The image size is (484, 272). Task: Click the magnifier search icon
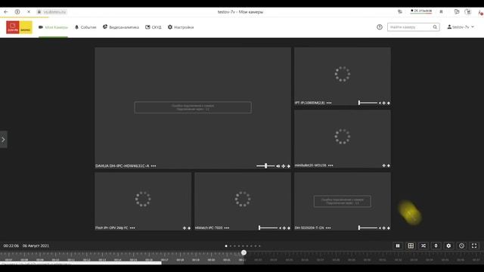point(435,27)
